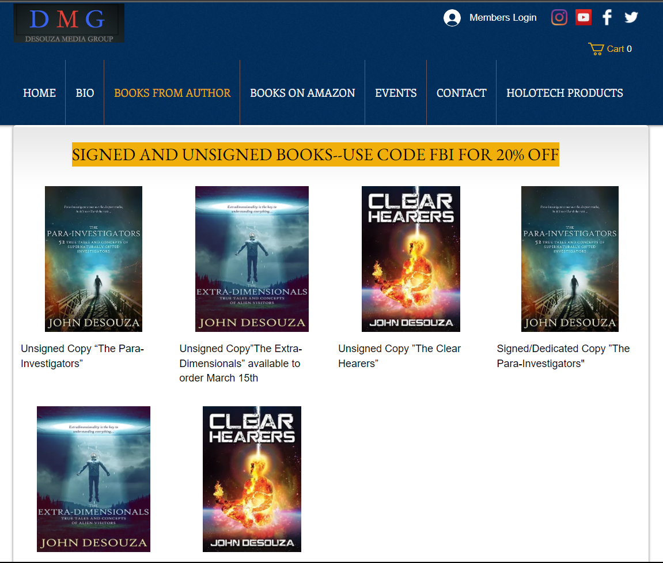Click the Signed/Dedicated Para-Investigators book cover
The width and height of the screenshot is (663, 563).
point(570,259)
